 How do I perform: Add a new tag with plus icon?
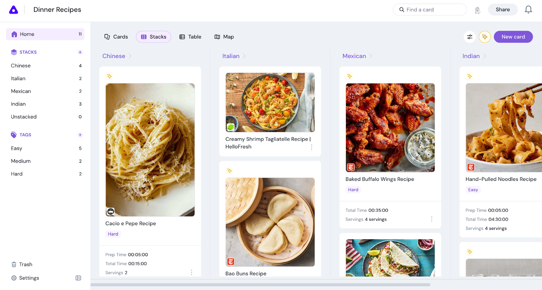tap(80, 135)
